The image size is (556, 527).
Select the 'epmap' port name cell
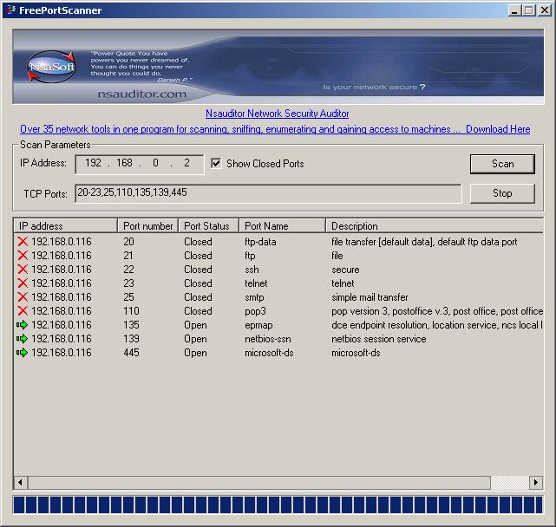pos(258,325)
